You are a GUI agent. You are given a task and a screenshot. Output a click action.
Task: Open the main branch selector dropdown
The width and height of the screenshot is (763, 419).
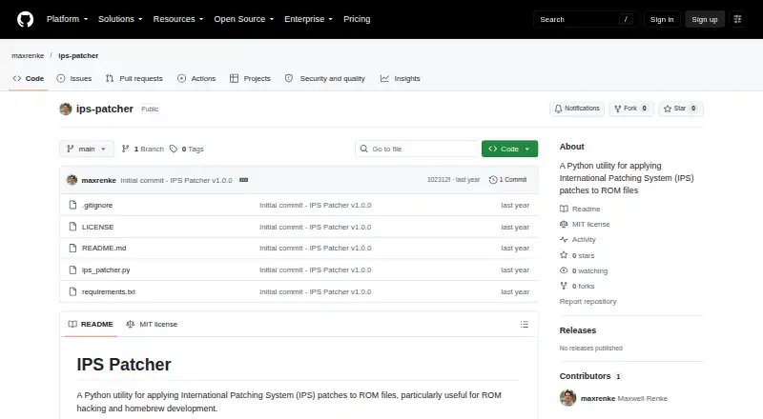pos(87,149)
